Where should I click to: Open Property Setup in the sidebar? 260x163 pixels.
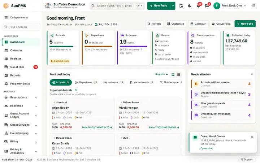(x=21, y=84)
